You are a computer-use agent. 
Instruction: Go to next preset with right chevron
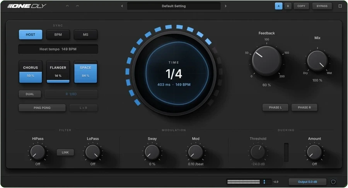225,6
